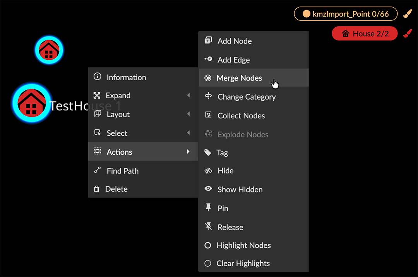The height and width of the screenshot is (277, 418).
Task: Toggle Hide with the crossed-eye icon
Action: [x=208, y=171]
